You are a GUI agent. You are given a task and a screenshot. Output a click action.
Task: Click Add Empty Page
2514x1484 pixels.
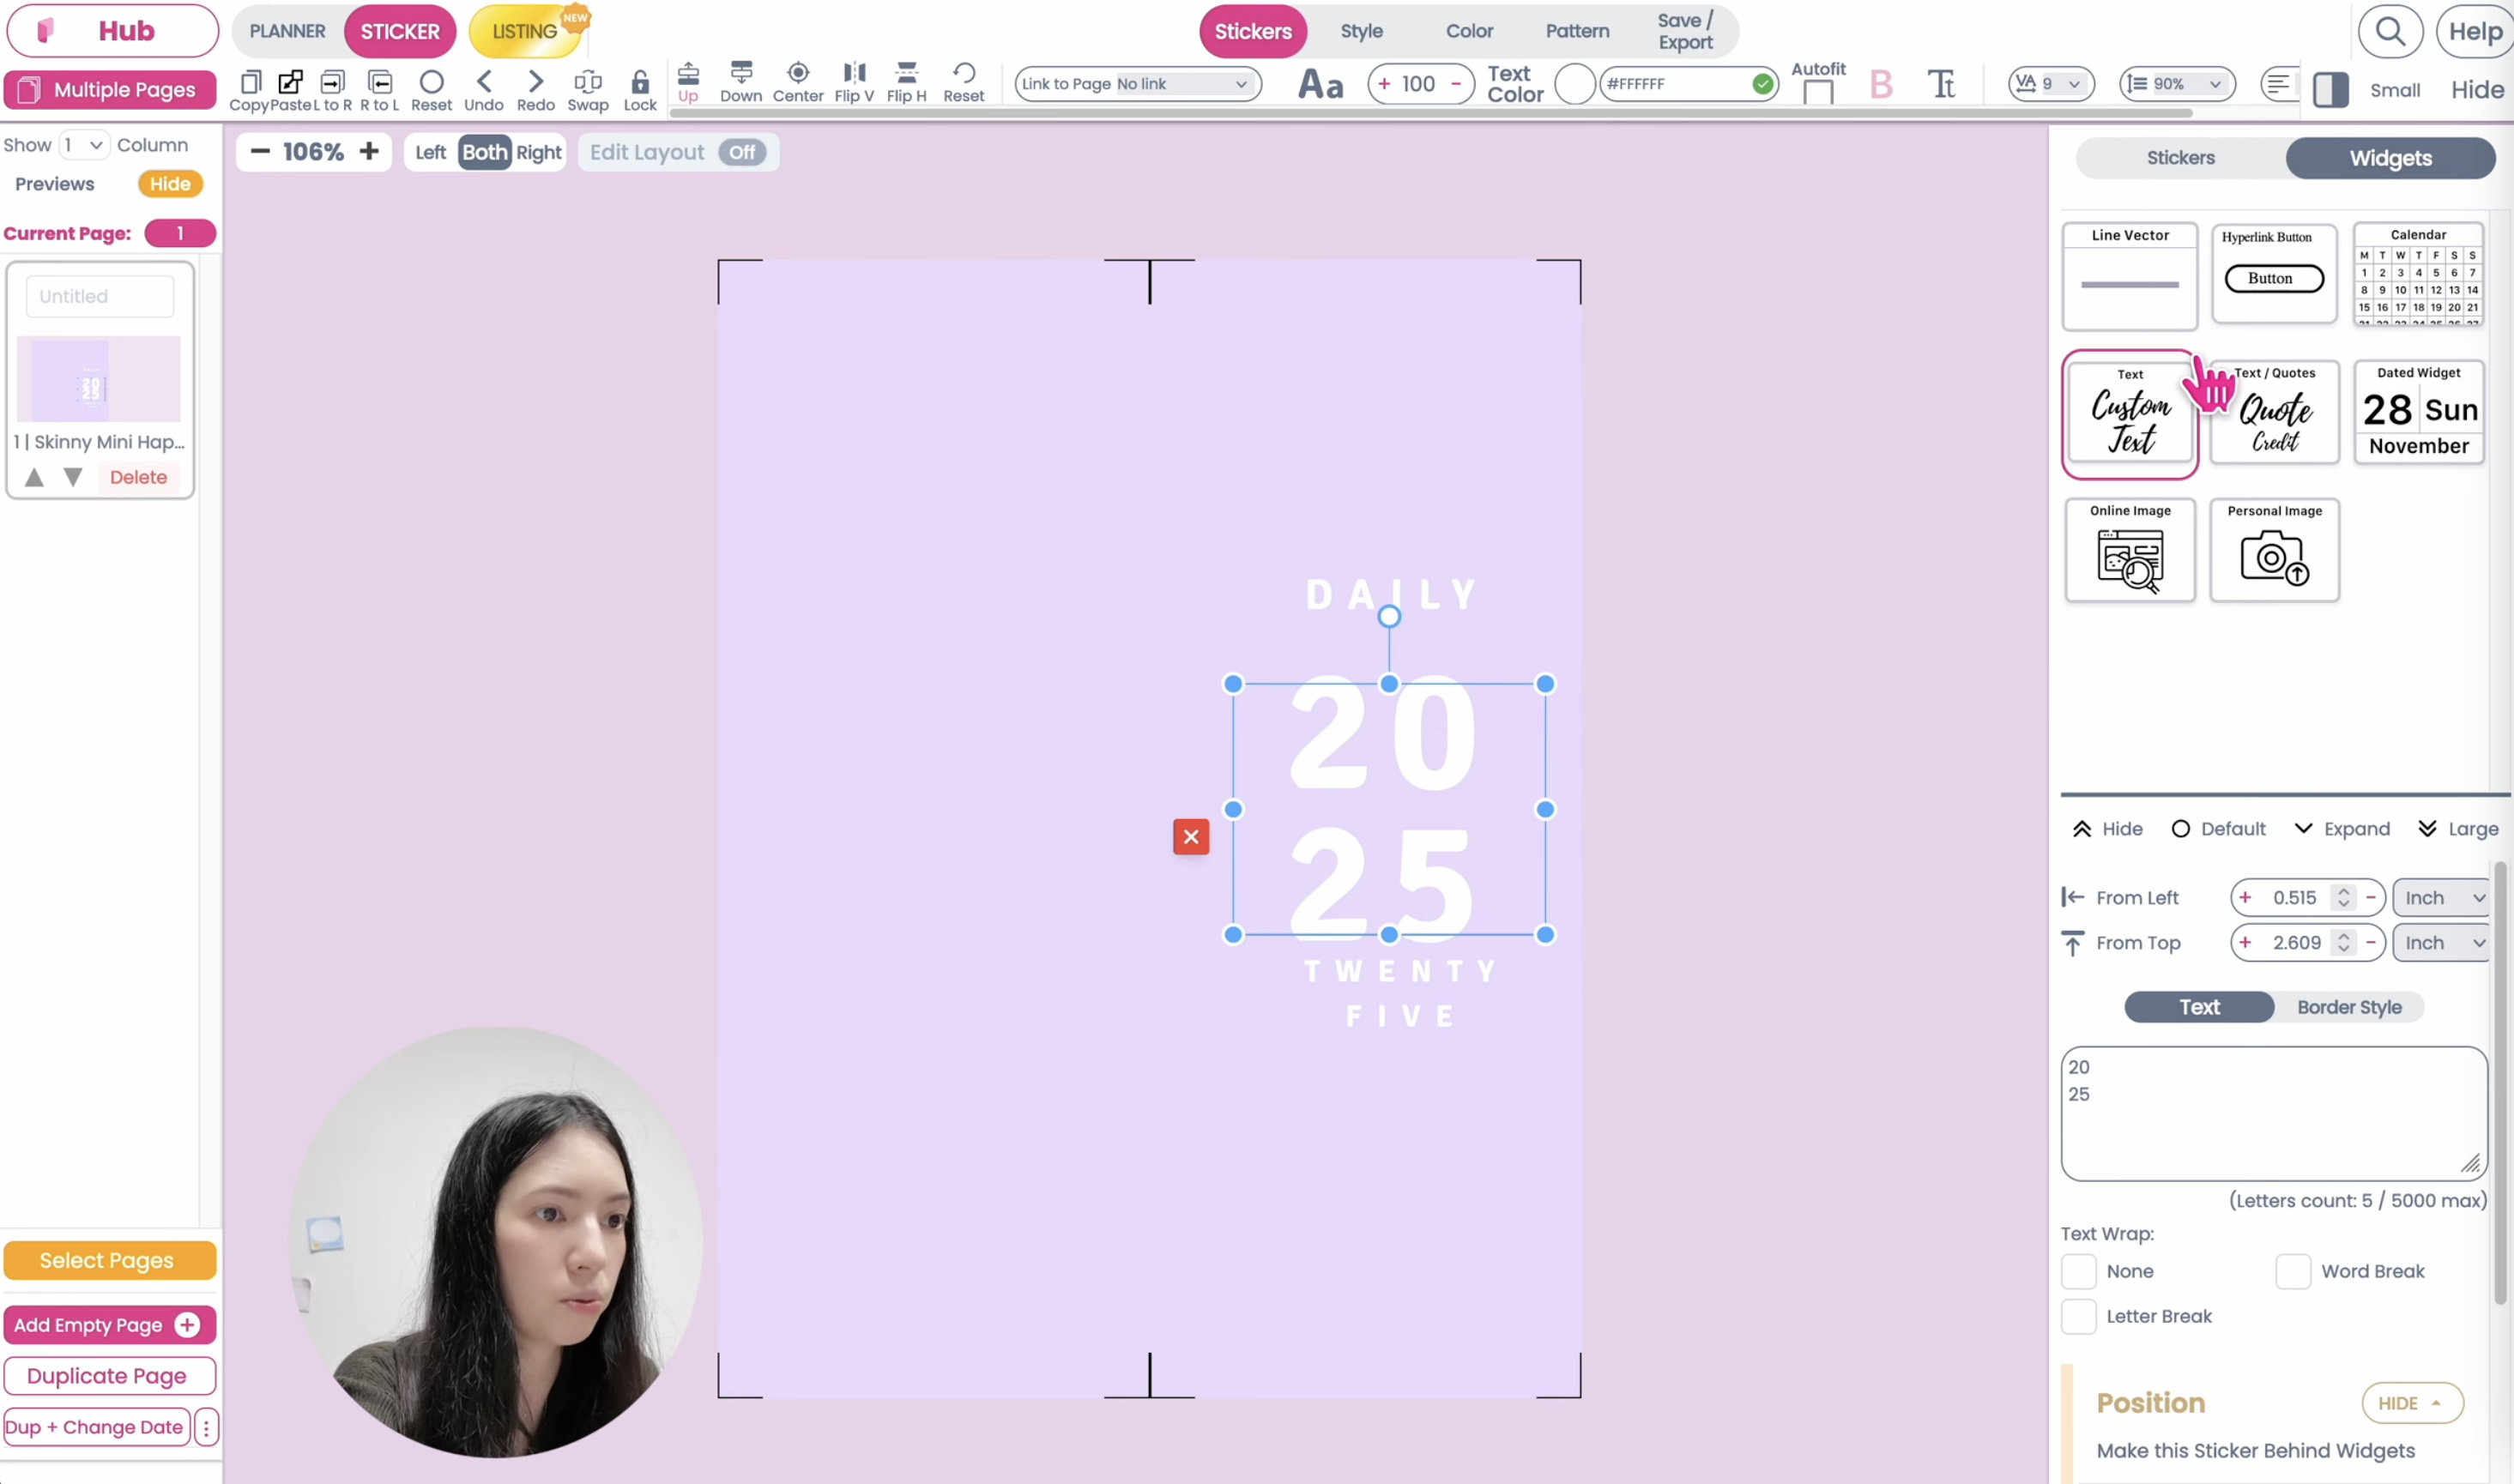(x=110, y=1324)
